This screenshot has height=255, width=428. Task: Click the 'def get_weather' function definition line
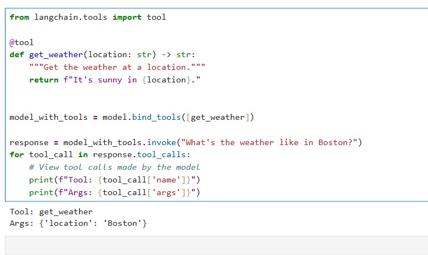click(103, 54)
